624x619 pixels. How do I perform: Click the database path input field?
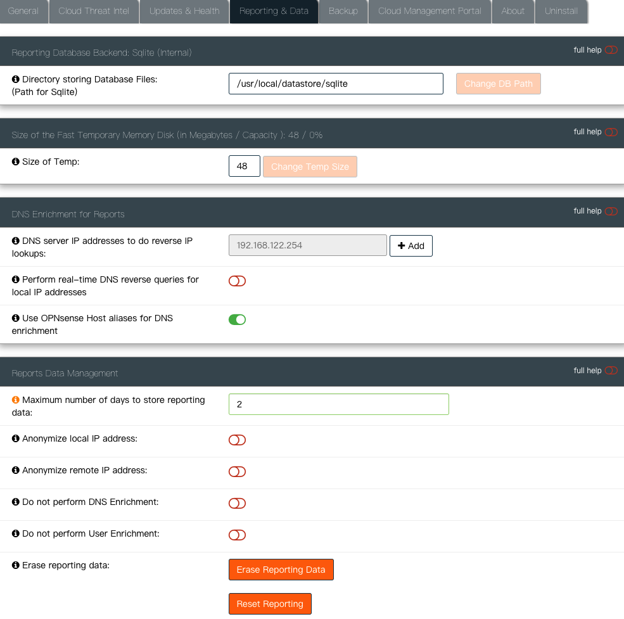click(x=336, y=84)
